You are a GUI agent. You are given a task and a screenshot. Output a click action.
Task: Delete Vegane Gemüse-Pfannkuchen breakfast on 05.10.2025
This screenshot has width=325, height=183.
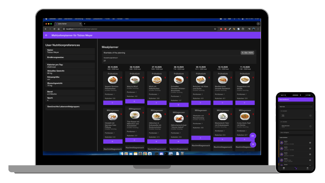tap(121, 78)
